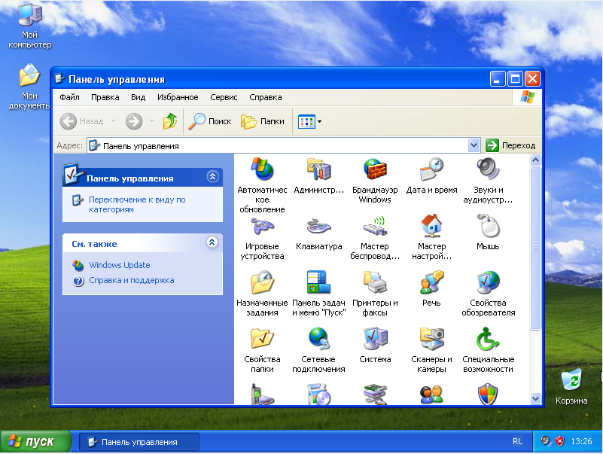603x454 pixels.
Task: Open the Вид menu
Action: point(138,97)
